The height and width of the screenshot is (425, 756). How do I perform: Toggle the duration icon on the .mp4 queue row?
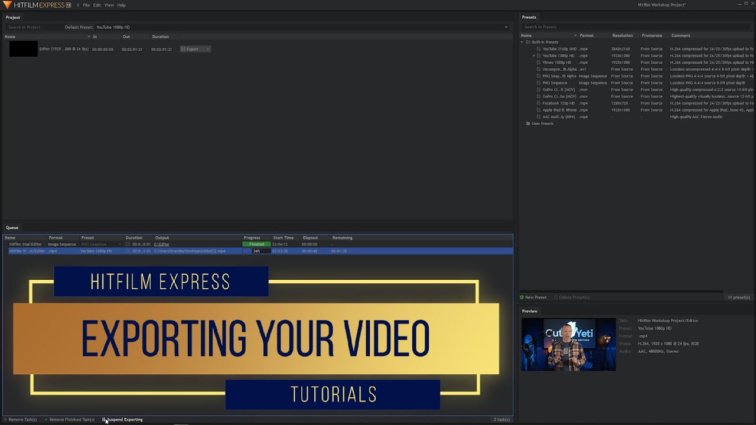[128, 251]
